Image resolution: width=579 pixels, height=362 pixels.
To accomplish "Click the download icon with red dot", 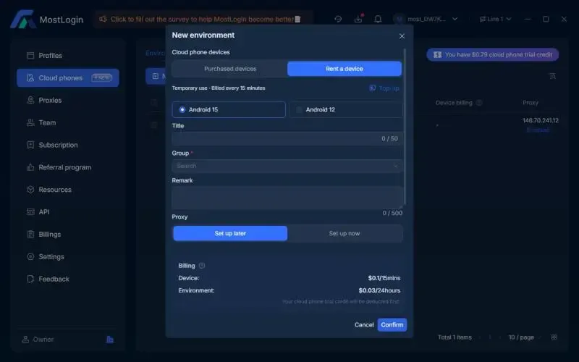I will pyautogui.click(x=358, y=19).
